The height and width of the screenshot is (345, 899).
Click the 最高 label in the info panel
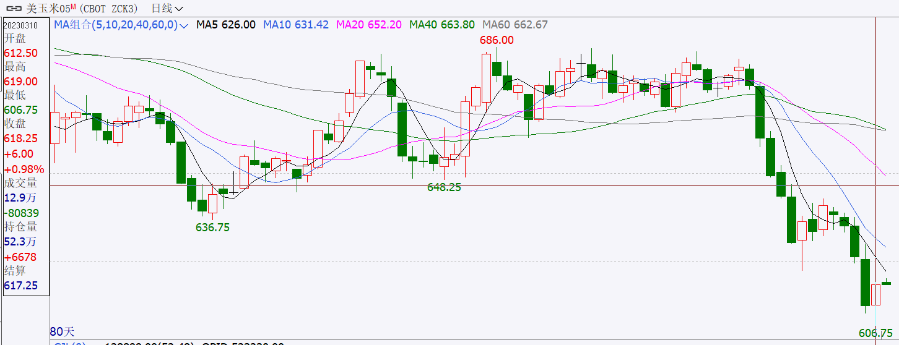(15, 67)
